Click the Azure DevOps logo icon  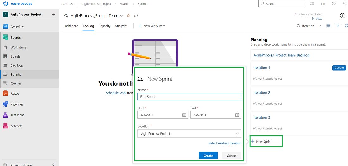point(5,4)
